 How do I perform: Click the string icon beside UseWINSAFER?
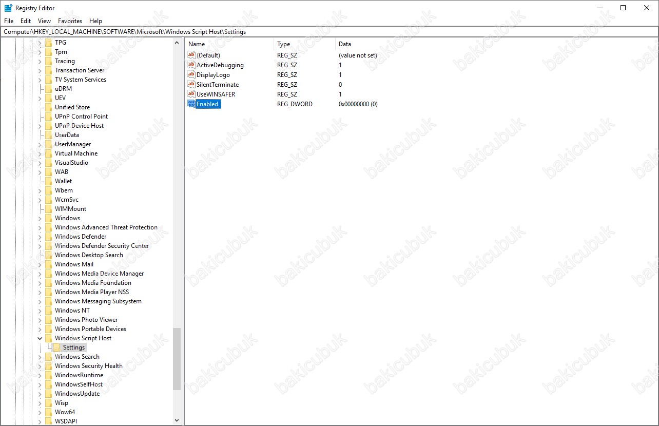point(191,94)
